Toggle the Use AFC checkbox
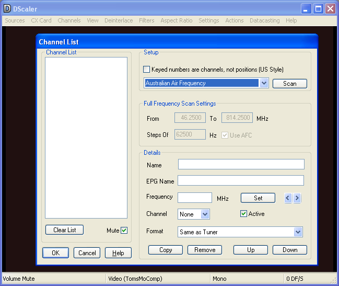339x286 pixels. click(225, 135)
